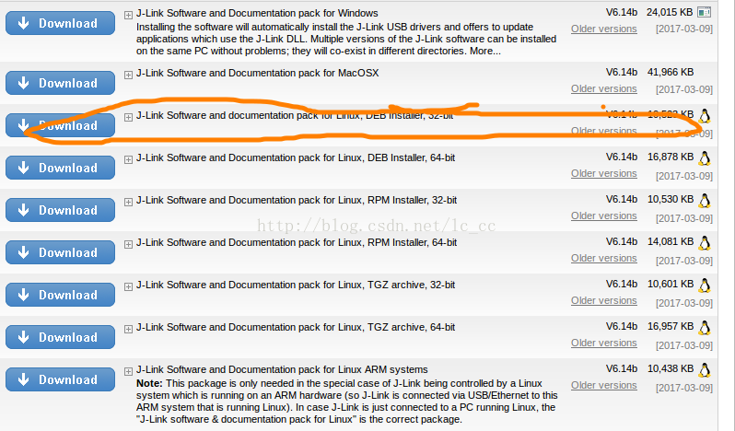735x431 pixels.
Task: Select the 'Linux, RPM Installer, 64-bit' title
Action: 396,242
